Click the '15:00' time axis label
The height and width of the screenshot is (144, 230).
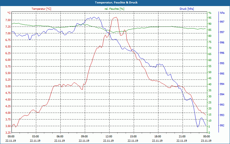pos(133,137)
